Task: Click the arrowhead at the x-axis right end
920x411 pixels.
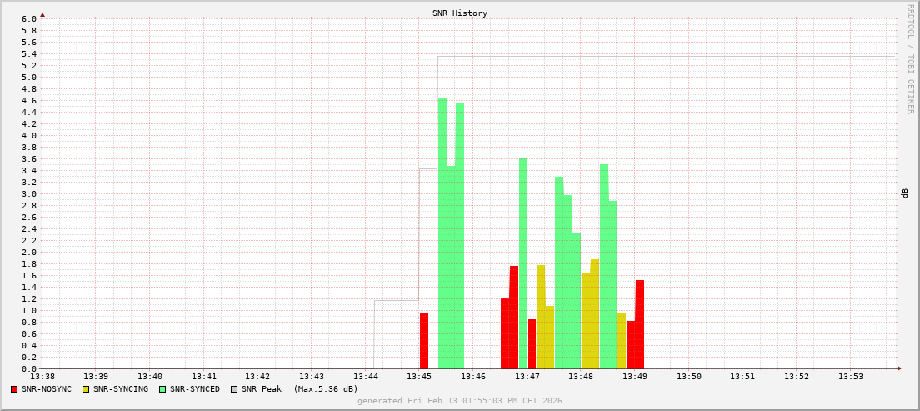Action: click(x=898, y=368)
